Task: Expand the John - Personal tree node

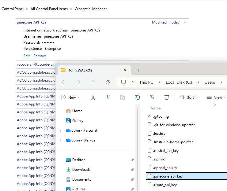Action: (61, 130)
